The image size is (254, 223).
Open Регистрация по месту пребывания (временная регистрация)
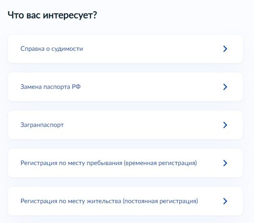pyautogui.click(x=125, y=163)
